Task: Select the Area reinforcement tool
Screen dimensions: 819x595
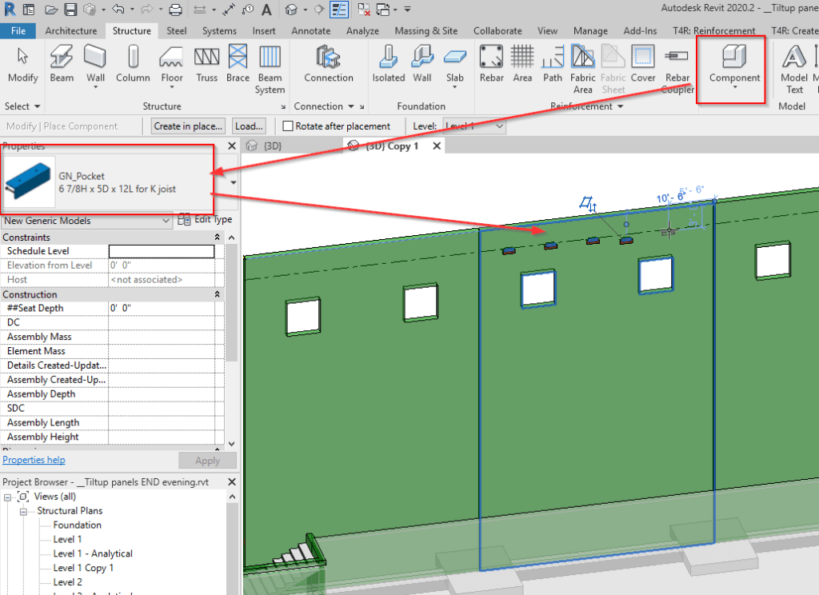Action: coord(522,64)
